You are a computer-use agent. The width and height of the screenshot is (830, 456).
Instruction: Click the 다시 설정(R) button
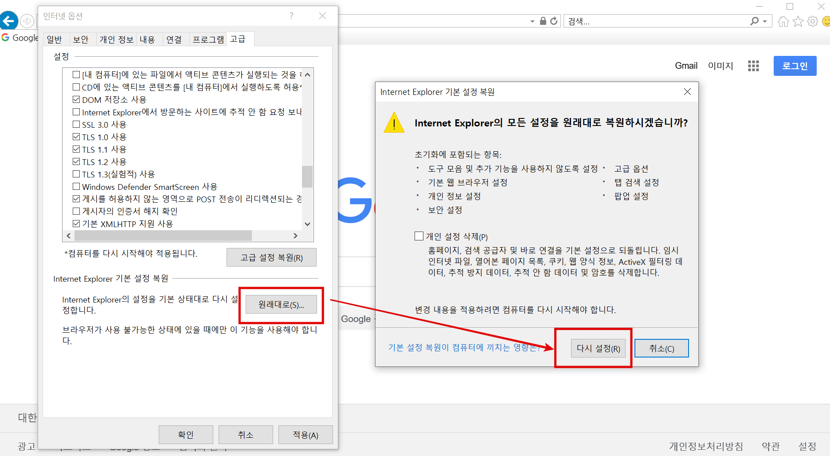point(598,348)
